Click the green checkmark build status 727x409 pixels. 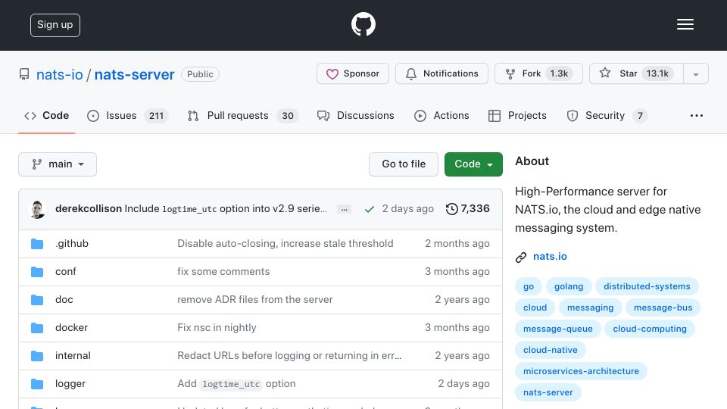point(369,209)
